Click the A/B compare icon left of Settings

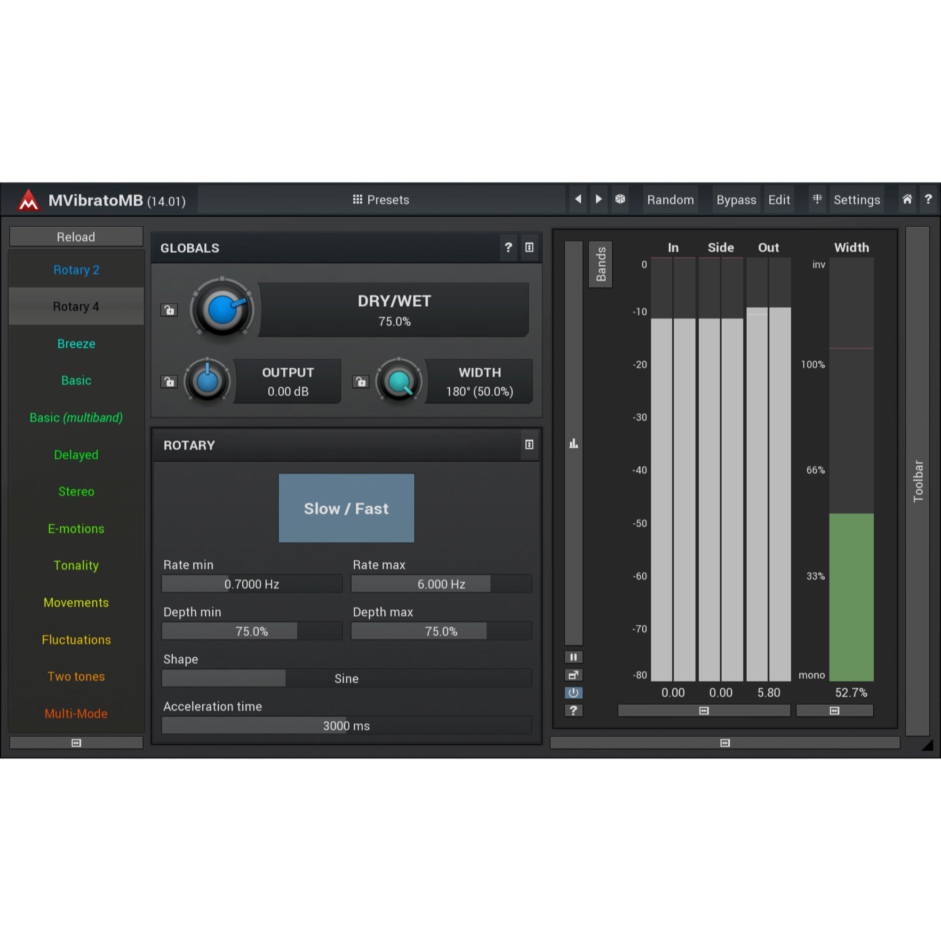817,199
